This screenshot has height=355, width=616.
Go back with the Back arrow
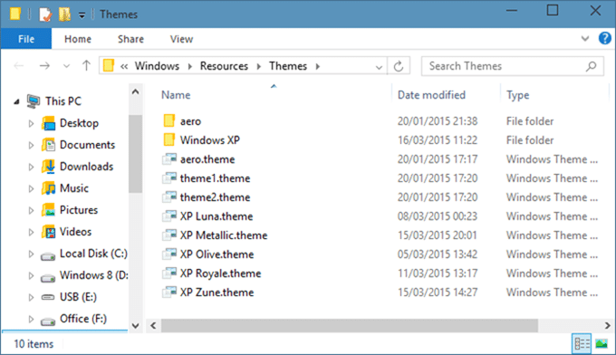click(19, 66)
